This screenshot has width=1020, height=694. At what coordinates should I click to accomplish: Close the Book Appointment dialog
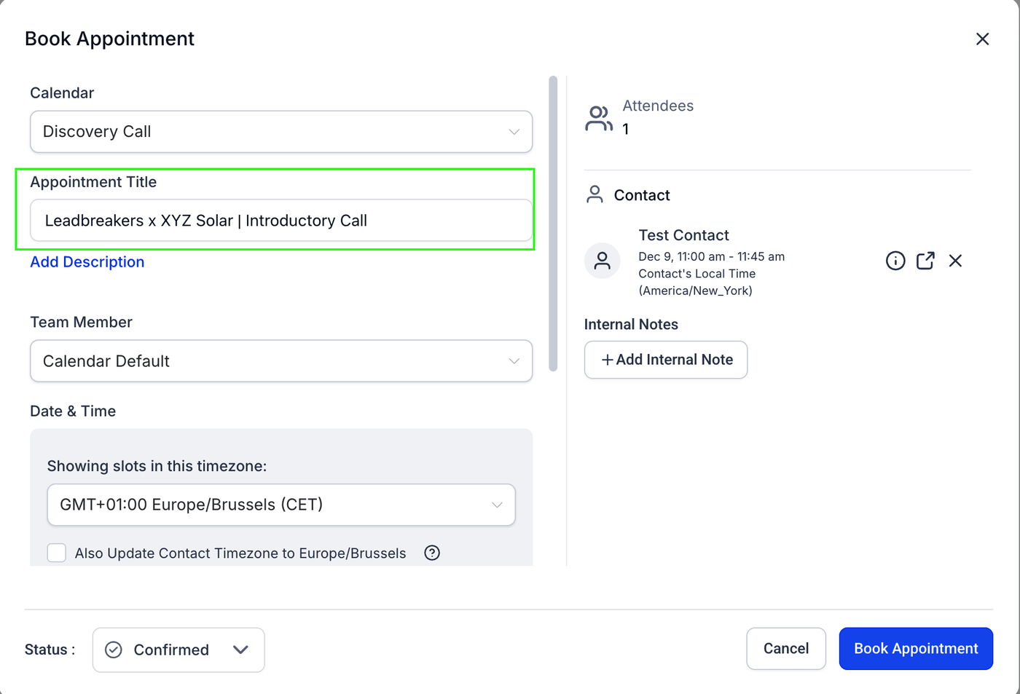tap(982, 39)
